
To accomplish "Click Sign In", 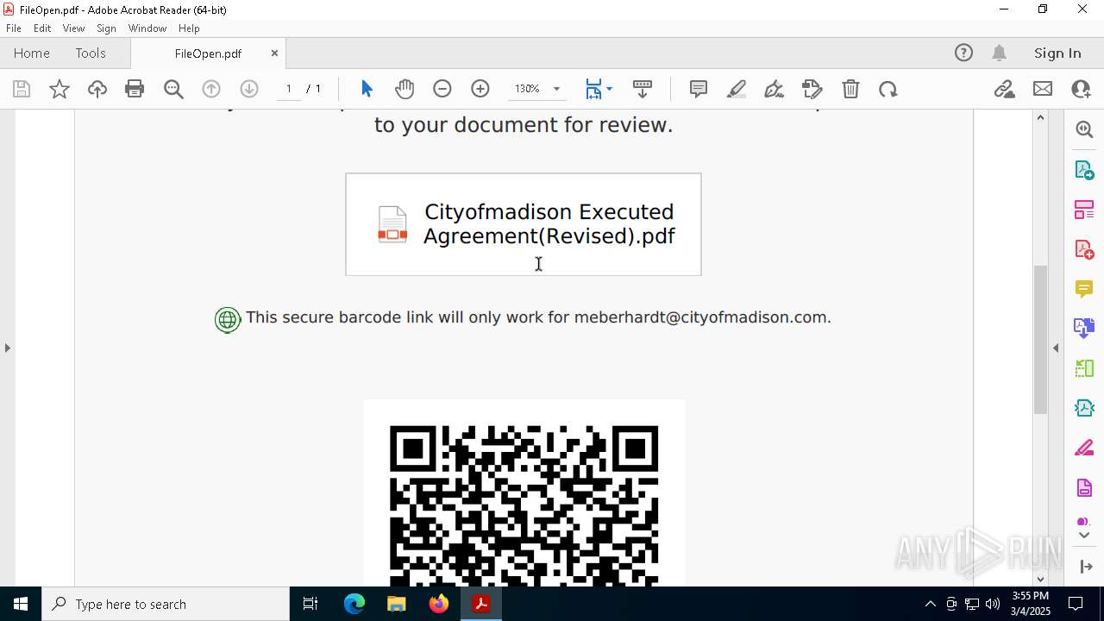I will pos(1057,53).
